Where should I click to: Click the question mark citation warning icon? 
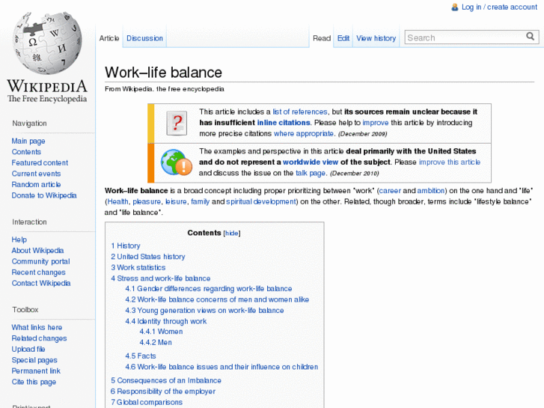point(177,123)
